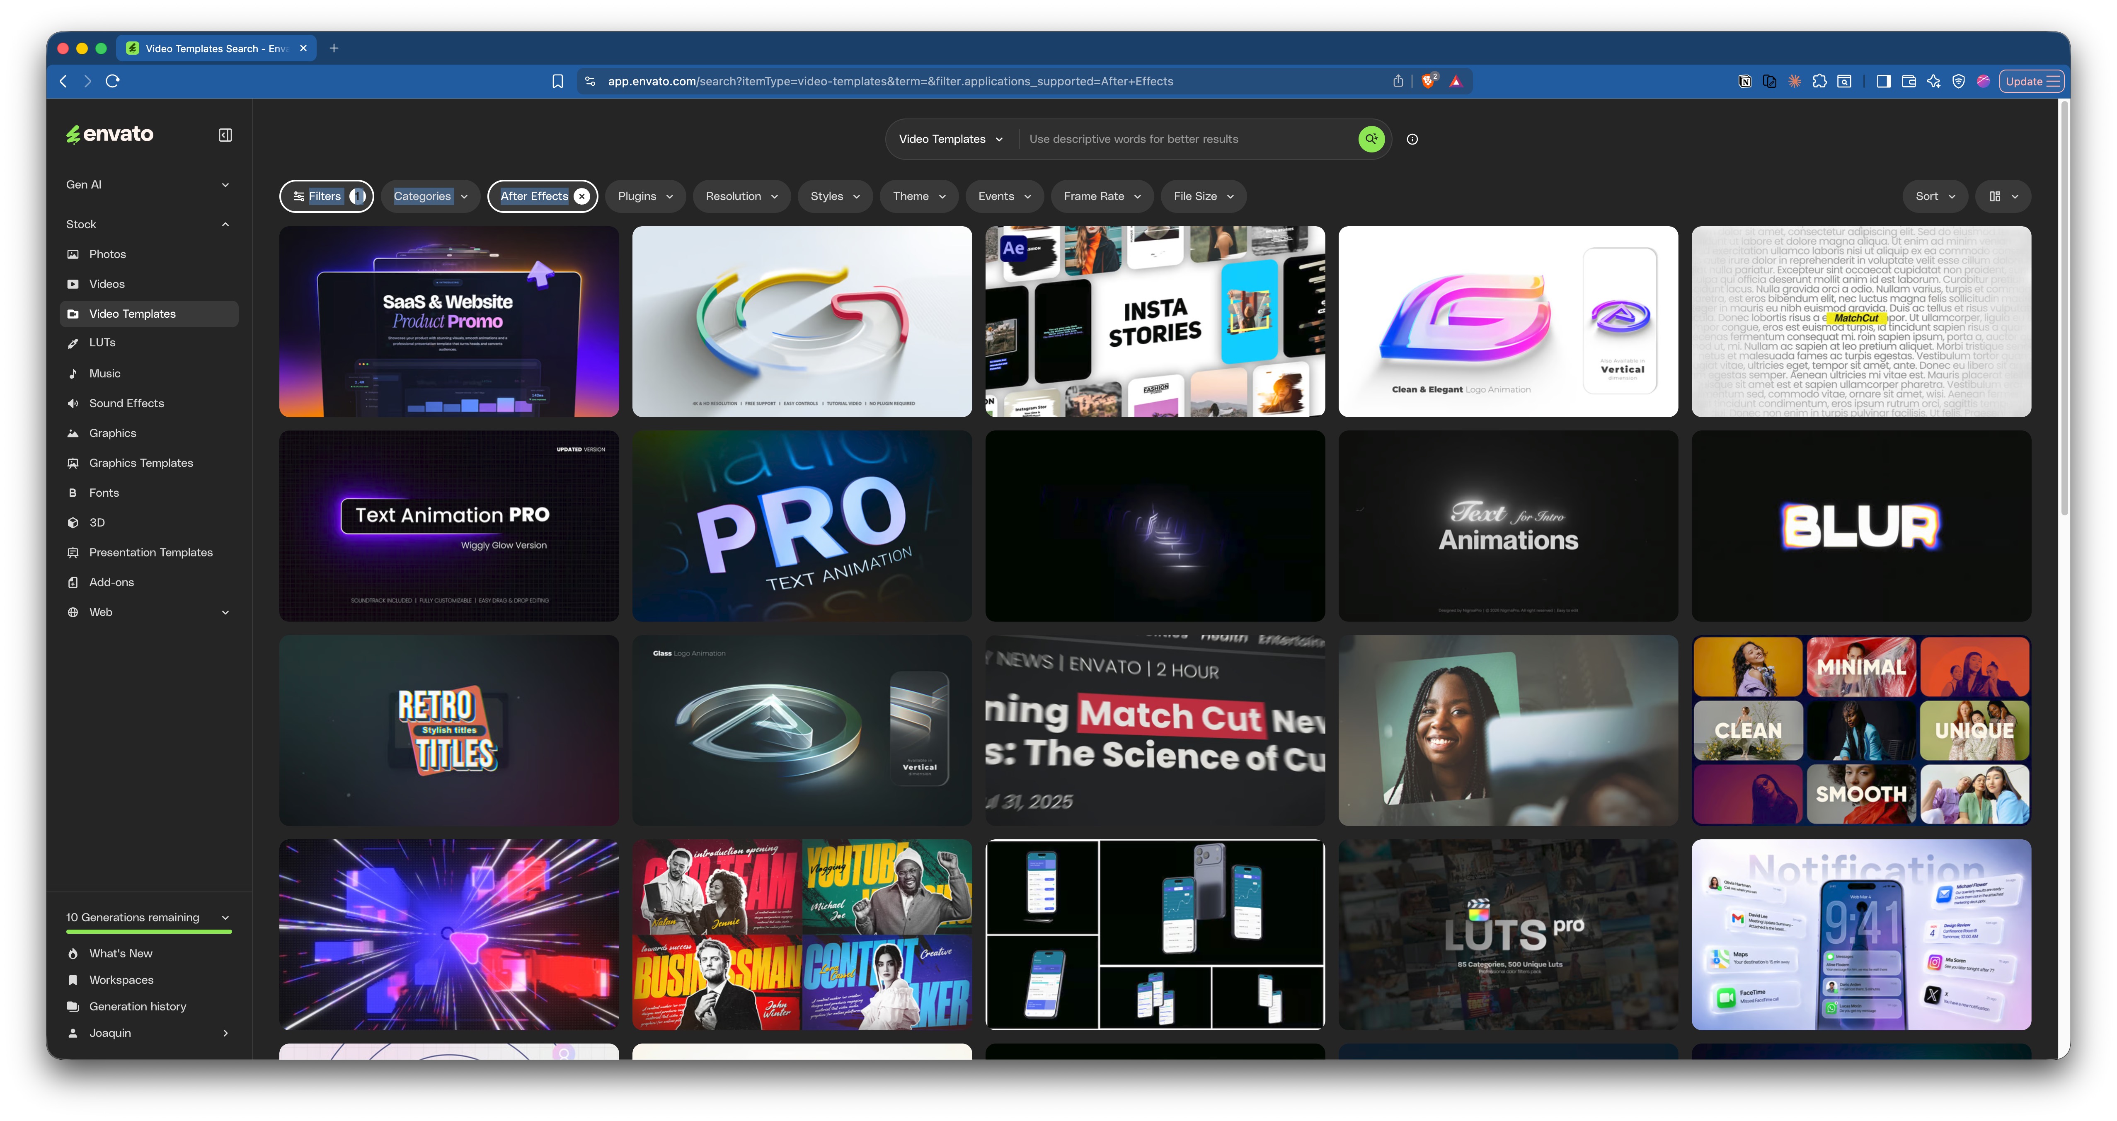Open the What's New flame icon
Viewport: 2117px width, 1121px height.
point(73,954)
